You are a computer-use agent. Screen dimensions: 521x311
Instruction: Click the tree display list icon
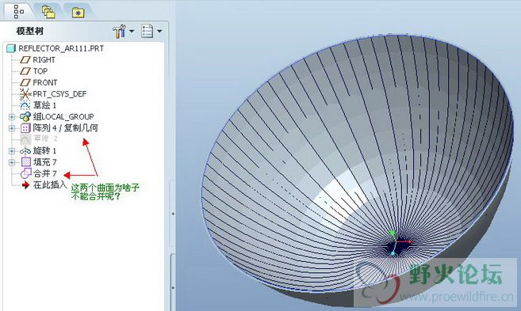click(x=147, y=31)
